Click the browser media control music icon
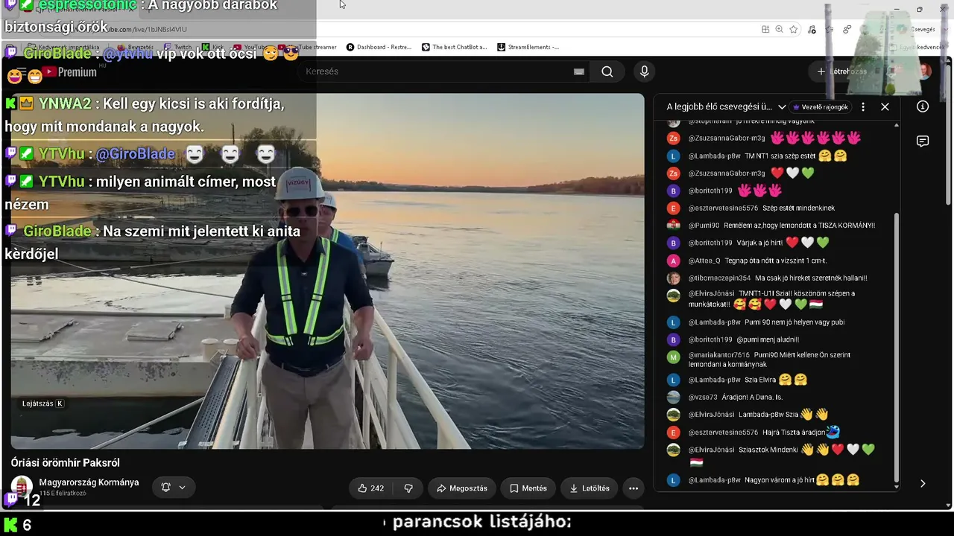This screenshot has height=536, width=954. coord(812,29)
